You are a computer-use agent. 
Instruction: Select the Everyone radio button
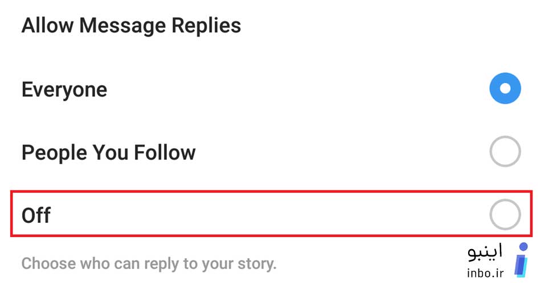[505, 88]
